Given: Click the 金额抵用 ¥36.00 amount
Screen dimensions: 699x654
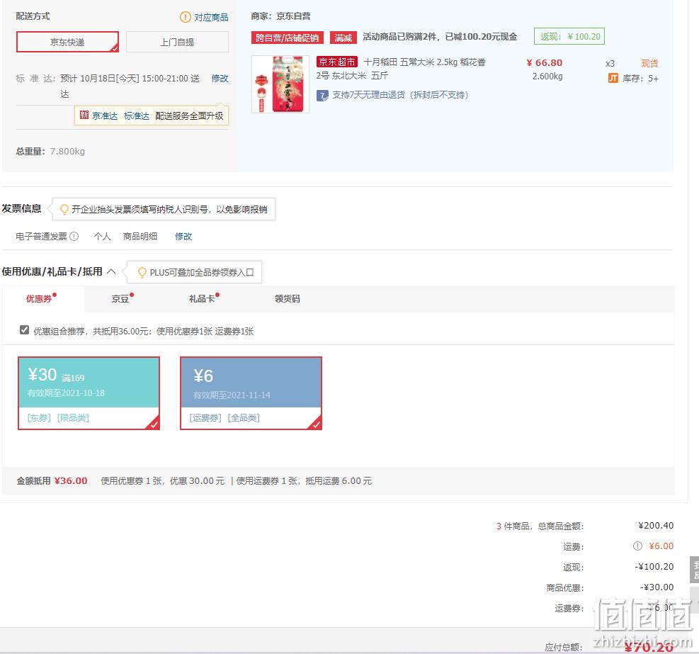Looking at the screenshot, I should 71,480.
